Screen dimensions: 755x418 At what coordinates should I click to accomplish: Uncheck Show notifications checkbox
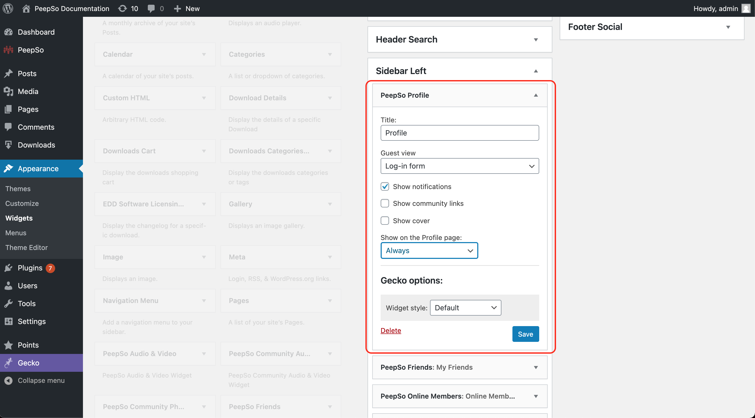pyautogui.click(x=385, y=187)
